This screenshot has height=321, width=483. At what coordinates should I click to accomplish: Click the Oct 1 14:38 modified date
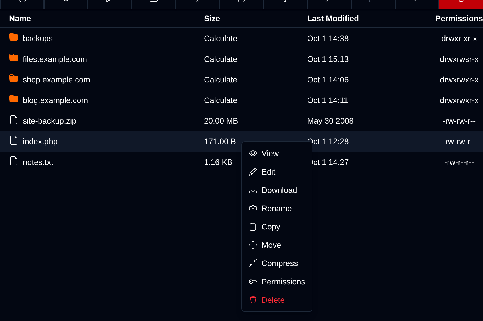[328, 38]
